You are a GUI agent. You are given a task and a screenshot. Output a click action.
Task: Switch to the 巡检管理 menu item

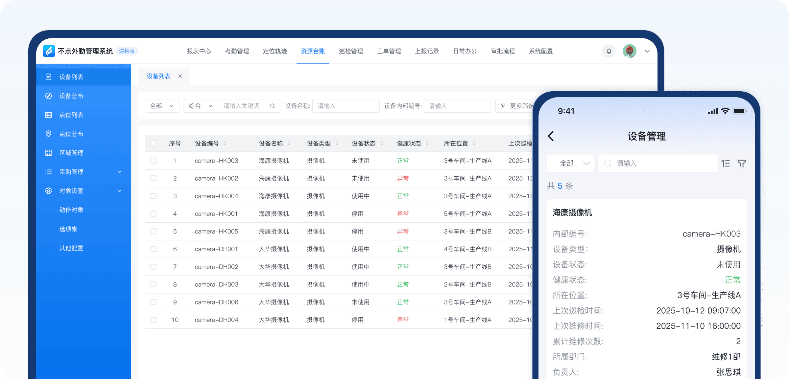(x=351, y=51)
